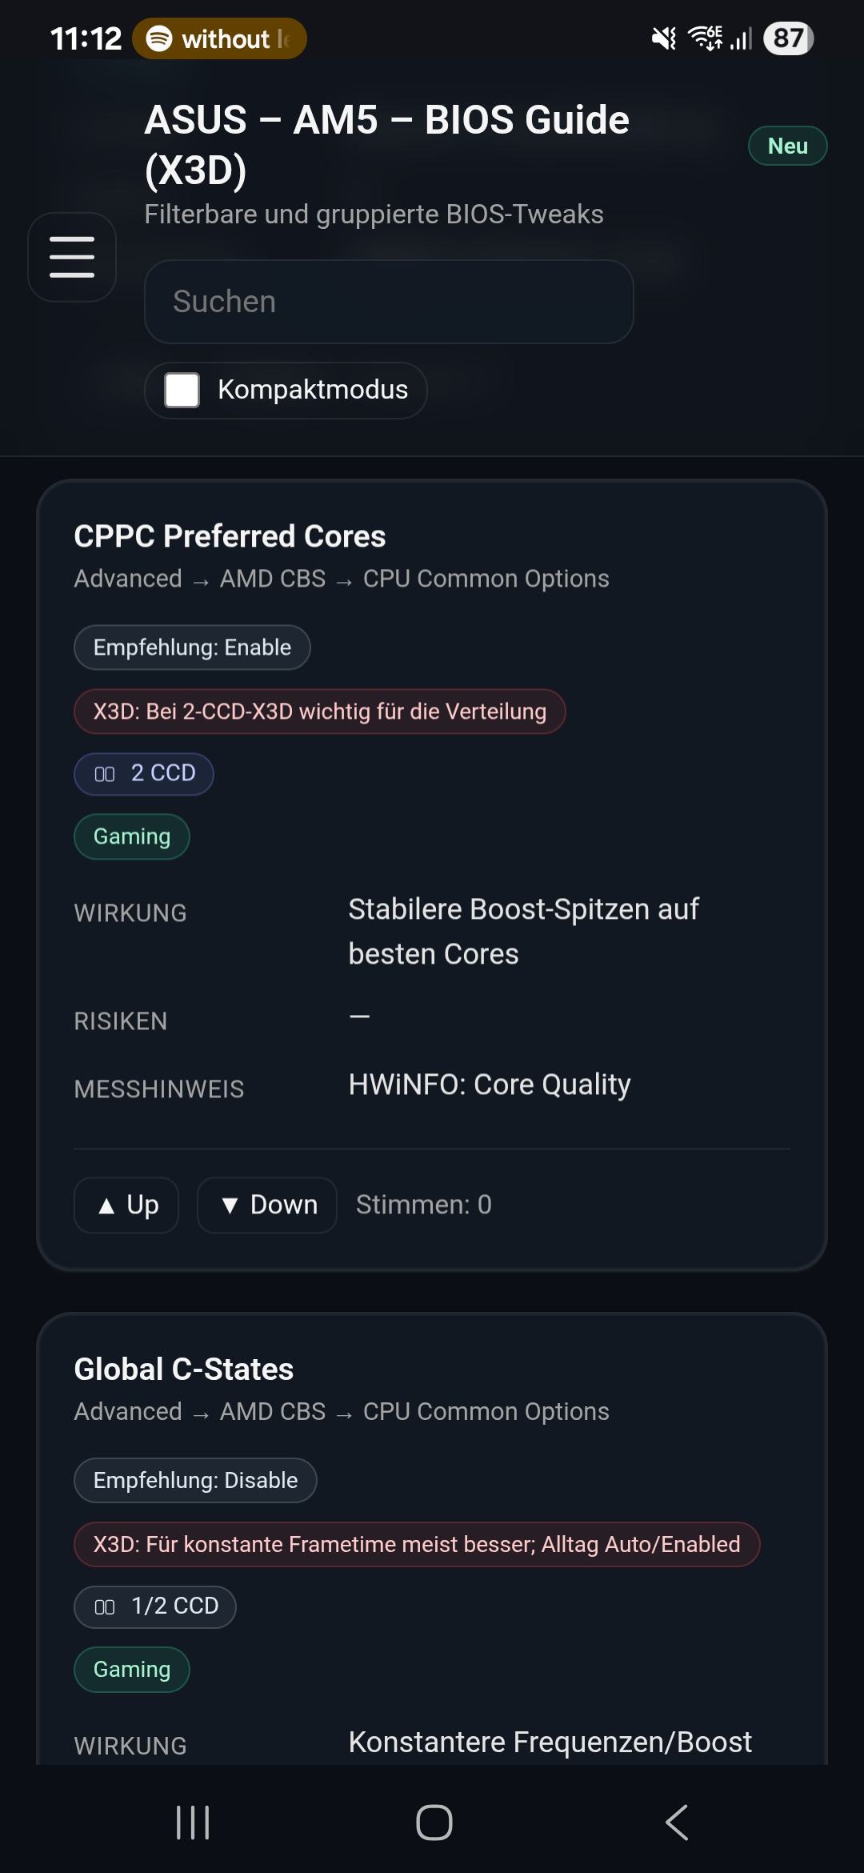The width and height of the screenshot is (864, 1873).
Task: Open the Global C-States card title
Action: [184, 1370]
